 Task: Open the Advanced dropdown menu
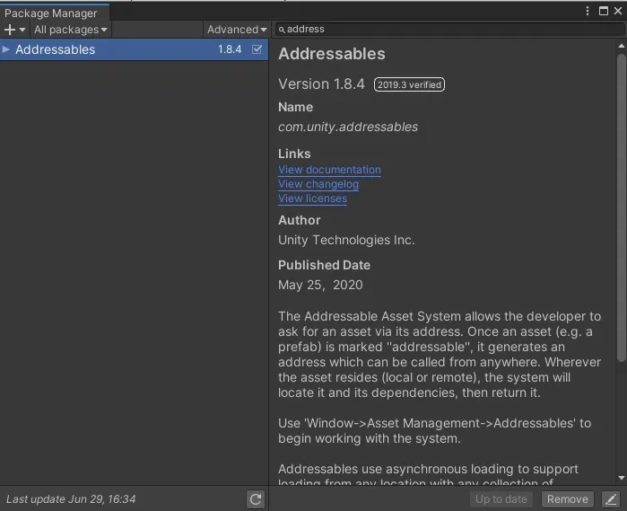(237, 30)
